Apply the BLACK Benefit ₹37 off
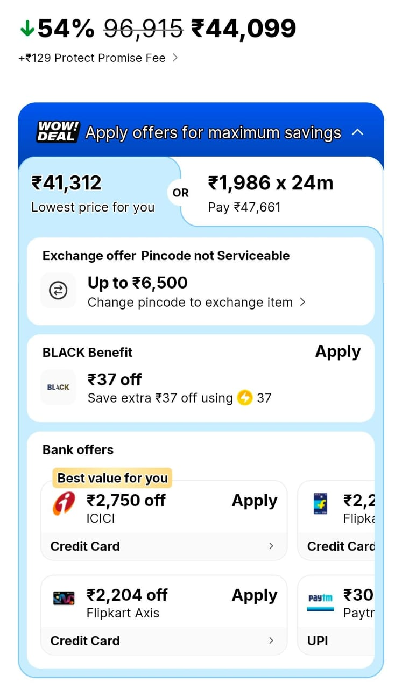The height and width of the screenshot is (689, 402). click(x=337, y=352)
